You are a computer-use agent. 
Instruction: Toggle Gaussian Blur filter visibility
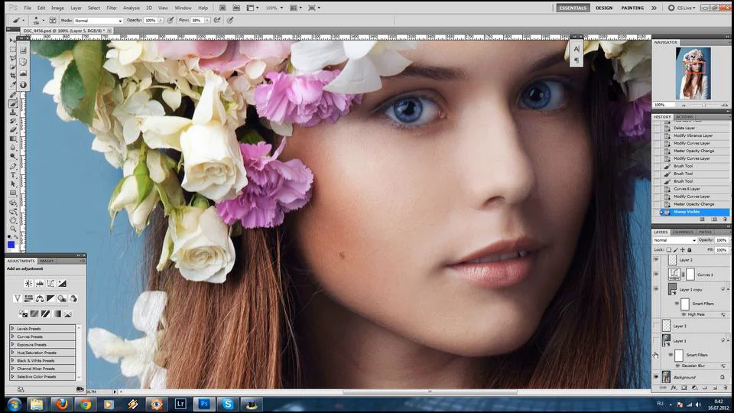677,366
